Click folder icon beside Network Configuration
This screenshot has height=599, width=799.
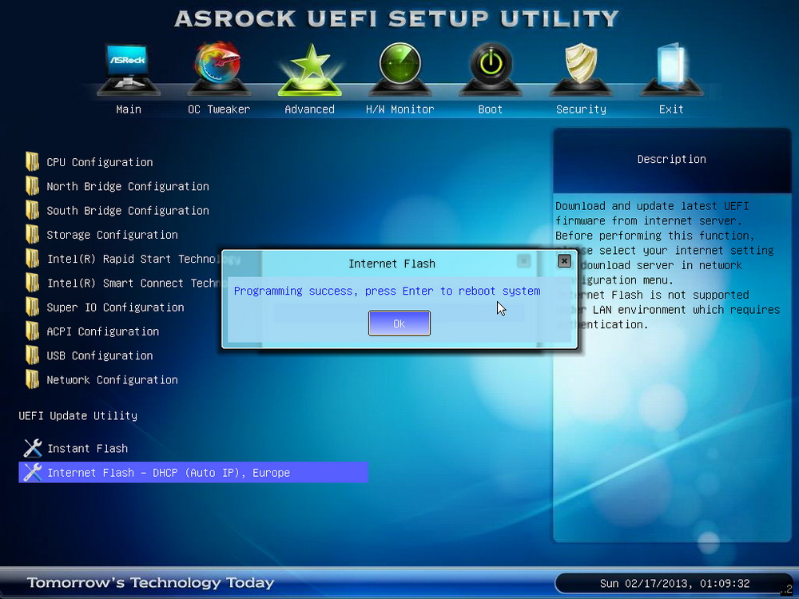[x=32, y=379]
